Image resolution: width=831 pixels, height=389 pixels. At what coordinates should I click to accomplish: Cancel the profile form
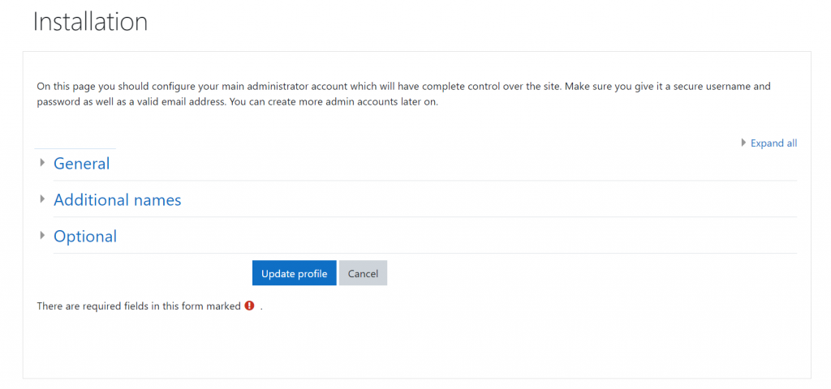(363, 273)
